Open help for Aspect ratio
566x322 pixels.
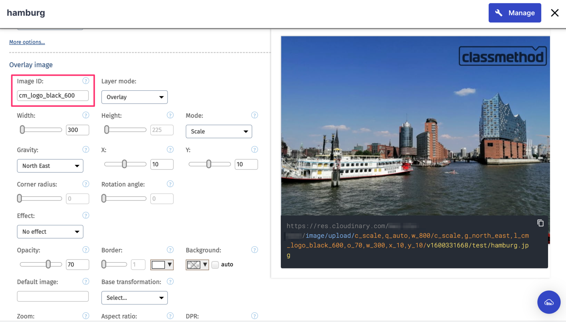point(170,316)
